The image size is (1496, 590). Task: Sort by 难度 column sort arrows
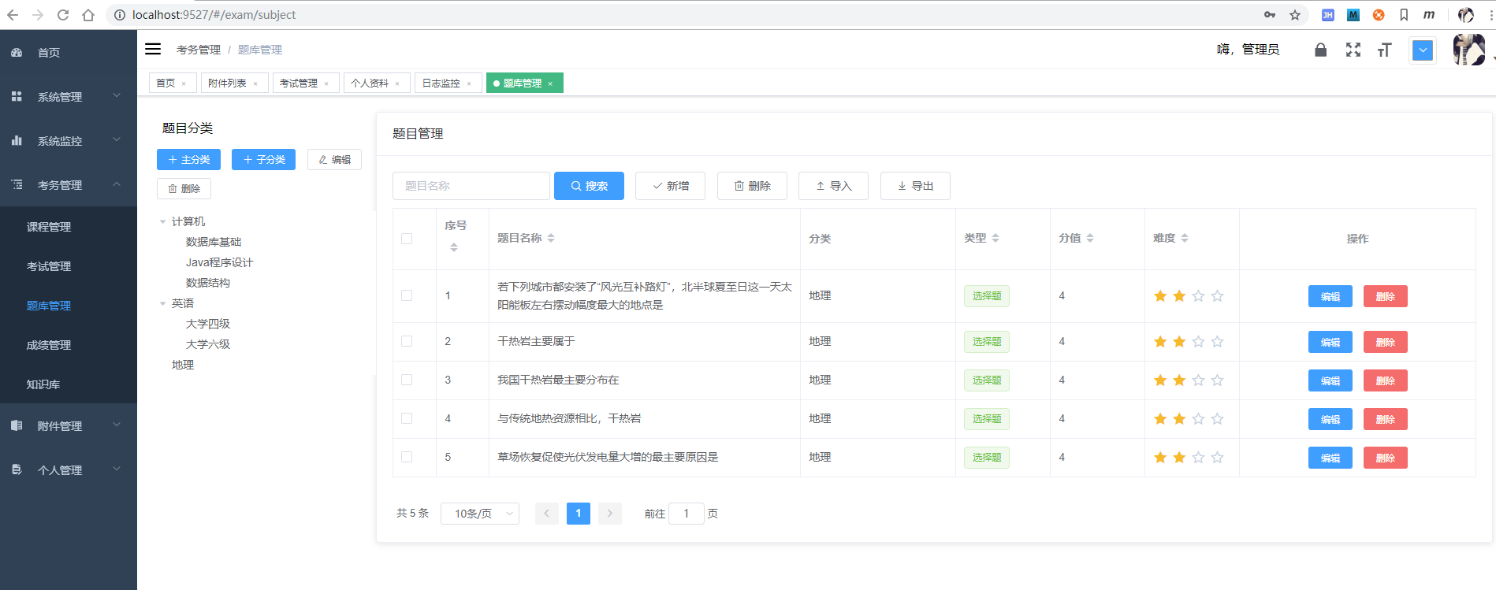coord(1185,238)
